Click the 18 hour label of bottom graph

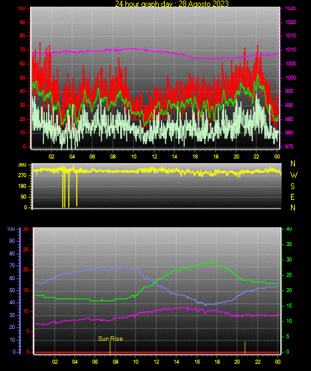217,362
